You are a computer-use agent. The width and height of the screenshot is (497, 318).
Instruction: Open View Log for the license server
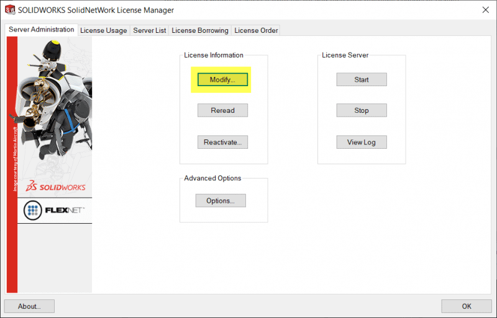pyautogui.click(x=361, y=143)
